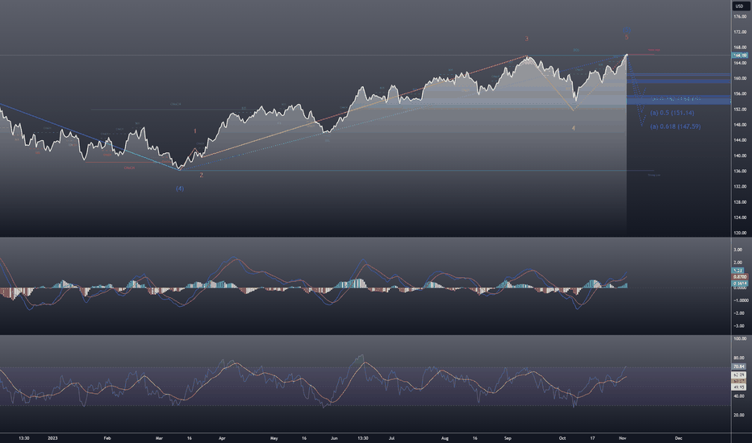This screenshot has height=443, width=752.
Task: Click the 20.00 RSI axis label
Action: click(739, 416)
